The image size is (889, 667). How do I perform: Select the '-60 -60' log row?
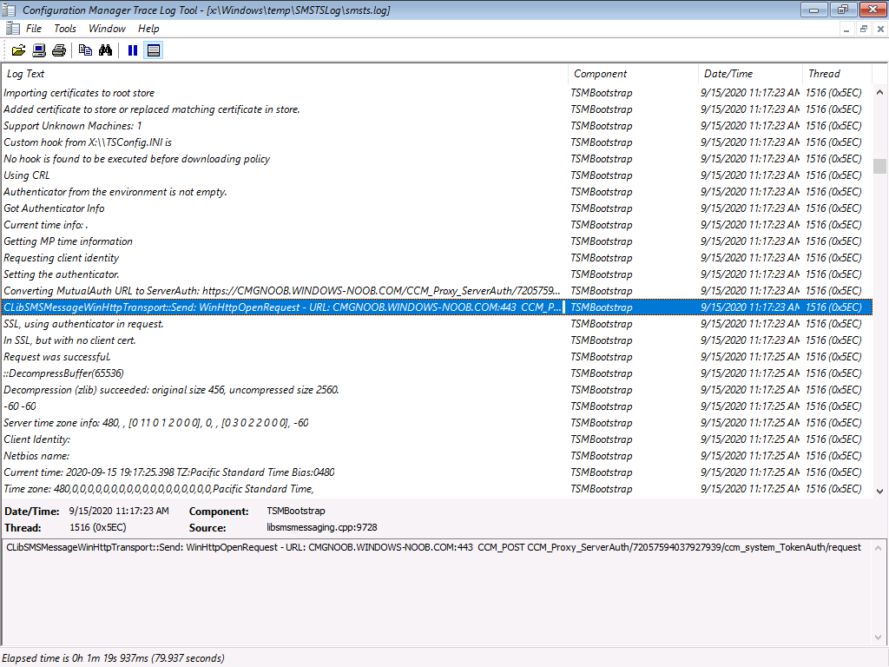pyautogui.click(x=437, y=406)
